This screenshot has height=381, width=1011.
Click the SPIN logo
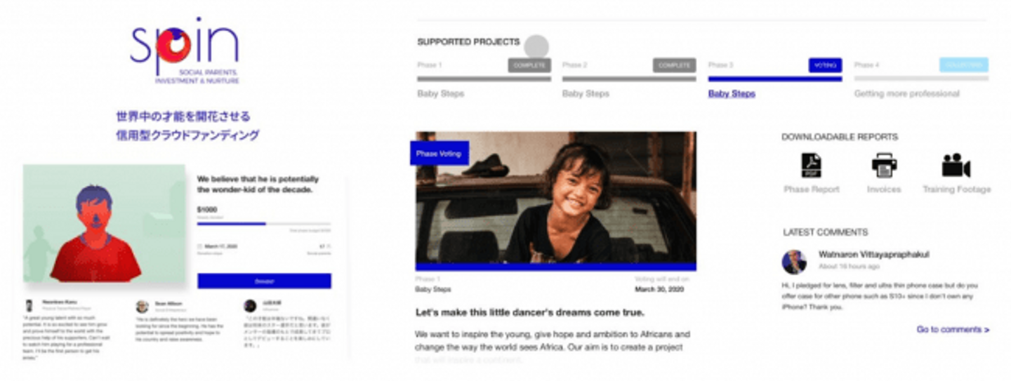tap(184, 51)
